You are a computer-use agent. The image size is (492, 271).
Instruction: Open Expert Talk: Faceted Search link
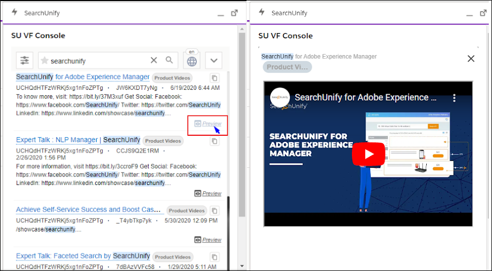pyautogui.click(x=83, y=256)
